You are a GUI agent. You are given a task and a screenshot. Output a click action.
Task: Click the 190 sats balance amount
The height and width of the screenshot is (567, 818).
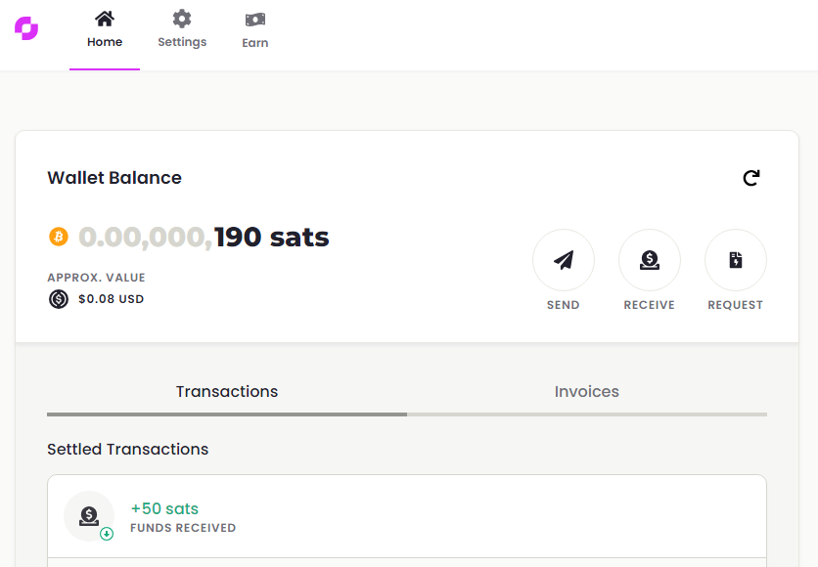pos(271,237)
